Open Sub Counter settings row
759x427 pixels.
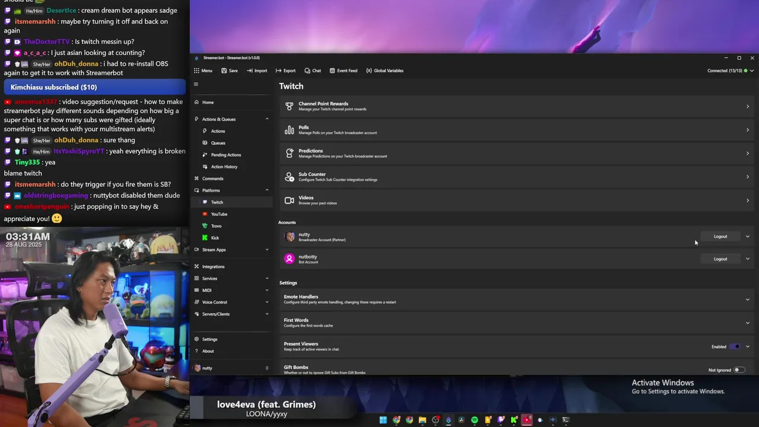point(516,177)
